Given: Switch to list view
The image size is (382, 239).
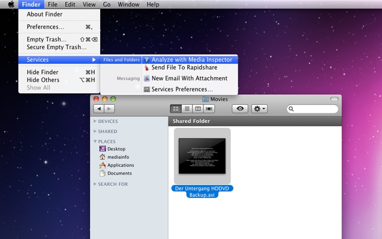Looking at the screenshot, I should (187, 109).
